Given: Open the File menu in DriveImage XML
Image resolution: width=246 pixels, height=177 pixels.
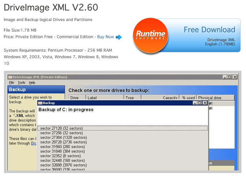Looking at the screenshot, I should [x=12, y=83].
